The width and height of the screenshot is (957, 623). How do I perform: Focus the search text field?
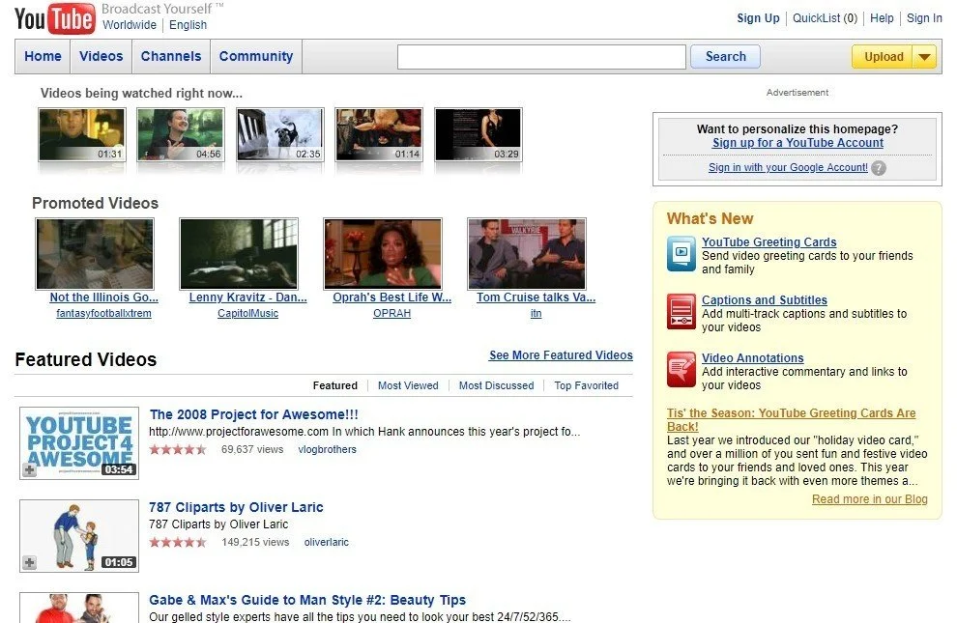pos(541,57)
